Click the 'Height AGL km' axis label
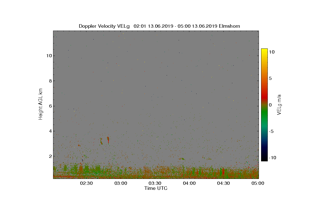The height and width of the screenshot is (213, 320). tap(41, 104)
